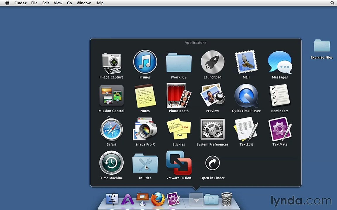Open the Edit menu
This screenshot has width=337, height=210.
pos(46,3)
